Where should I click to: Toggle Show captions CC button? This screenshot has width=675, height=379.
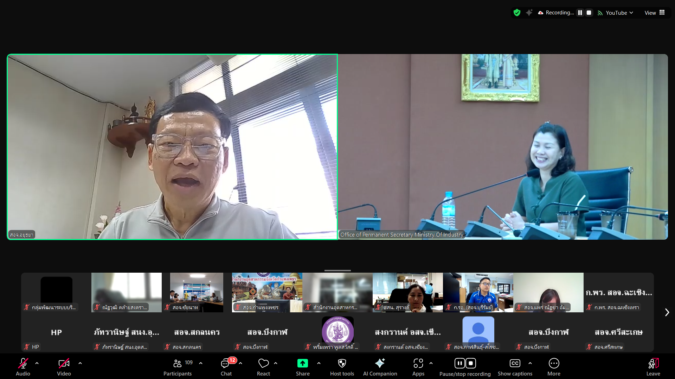point(515,363)
